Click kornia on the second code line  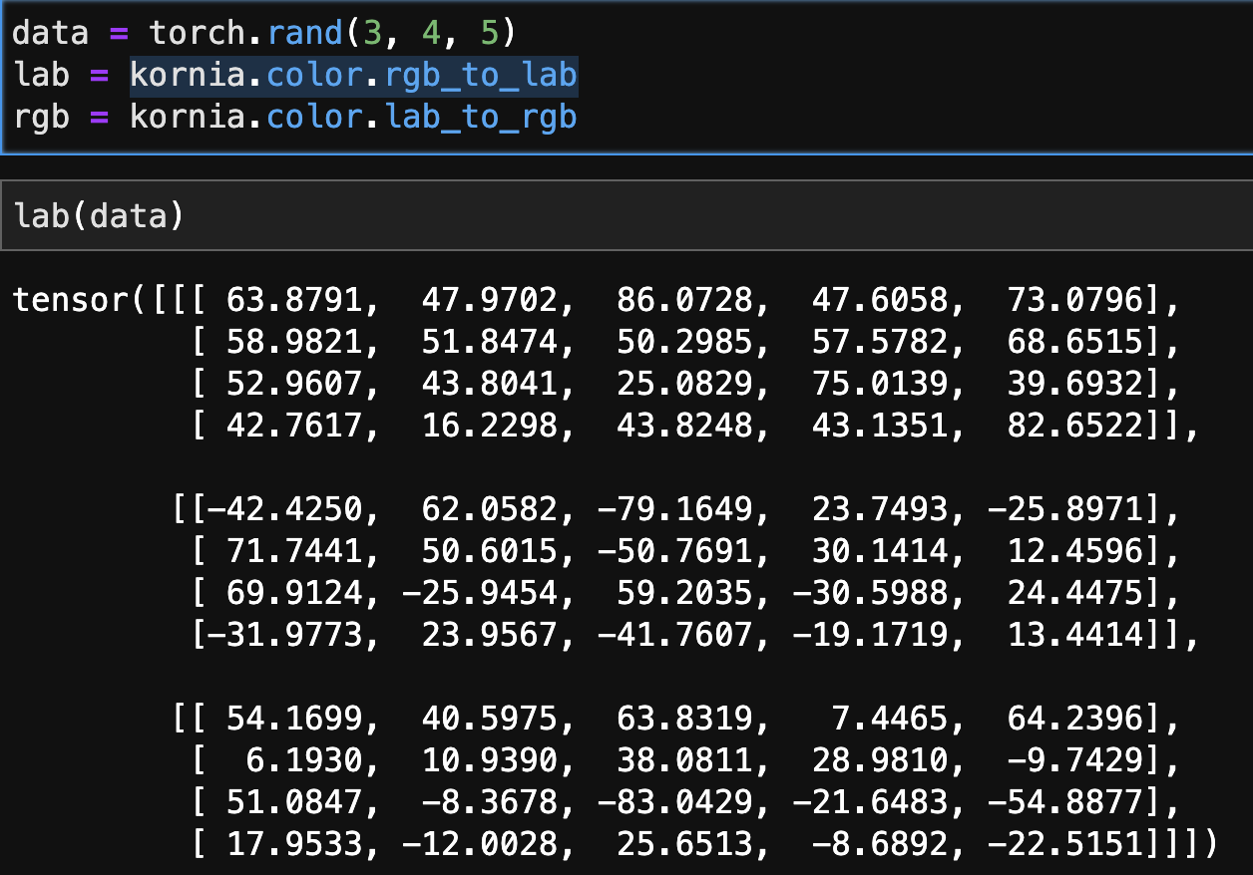[x=192, y=74]
